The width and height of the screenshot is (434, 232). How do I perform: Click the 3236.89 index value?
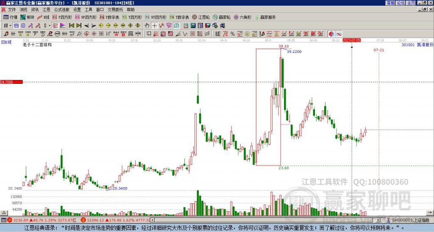pyautogui.click(x=21, y=220)
